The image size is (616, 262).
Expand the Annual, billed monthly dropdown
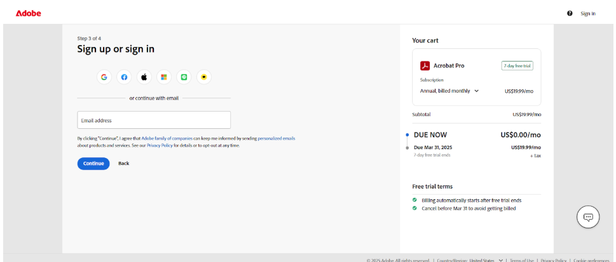[449, 91]
